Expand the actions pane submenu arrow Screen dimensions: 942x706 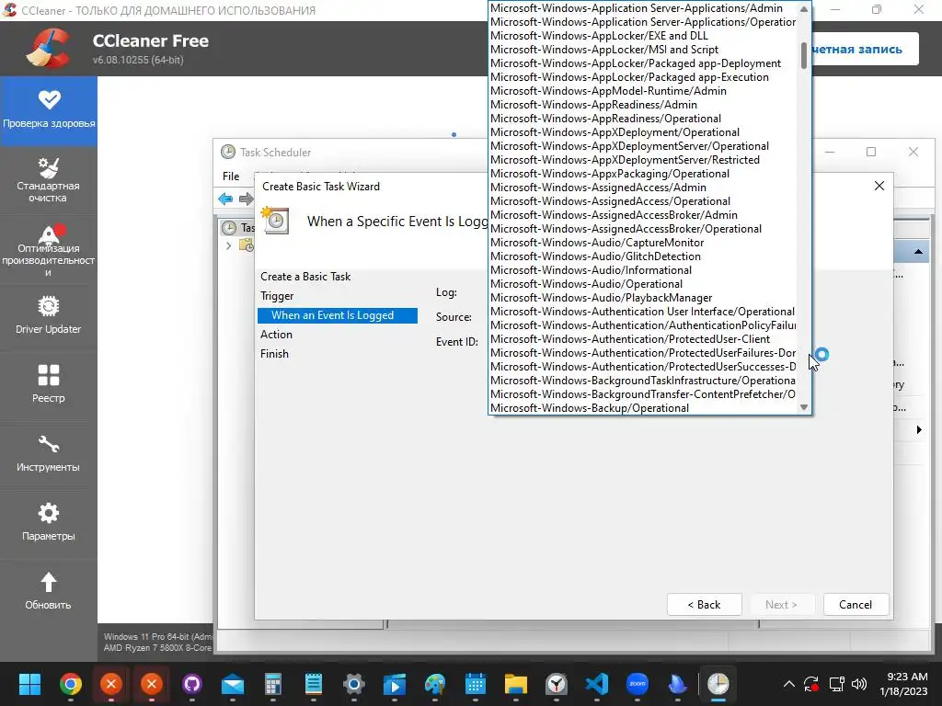tap(919, 430)
